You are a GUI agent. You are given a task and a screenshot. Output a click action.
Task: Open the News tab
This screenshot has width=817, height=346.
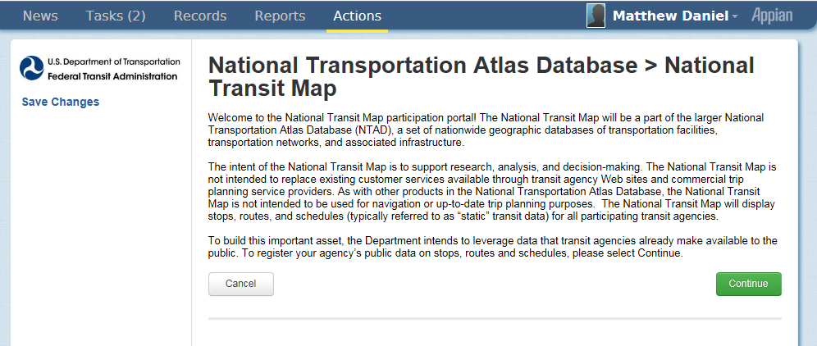(x=40, y=16)
